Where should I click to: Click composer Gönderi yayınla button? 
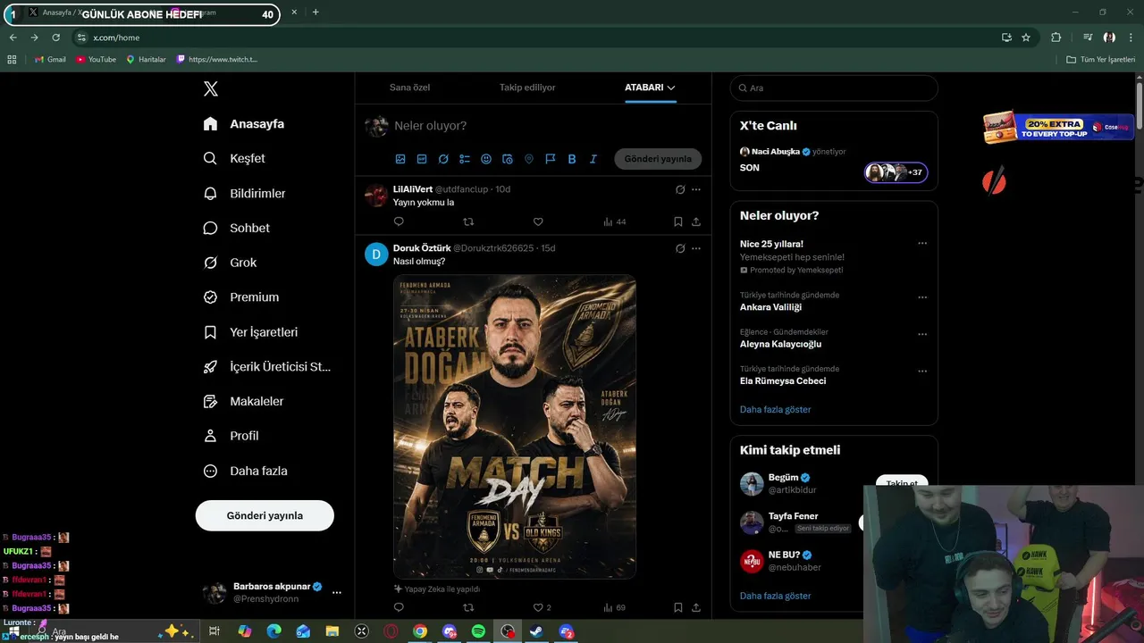pos(658,159)
